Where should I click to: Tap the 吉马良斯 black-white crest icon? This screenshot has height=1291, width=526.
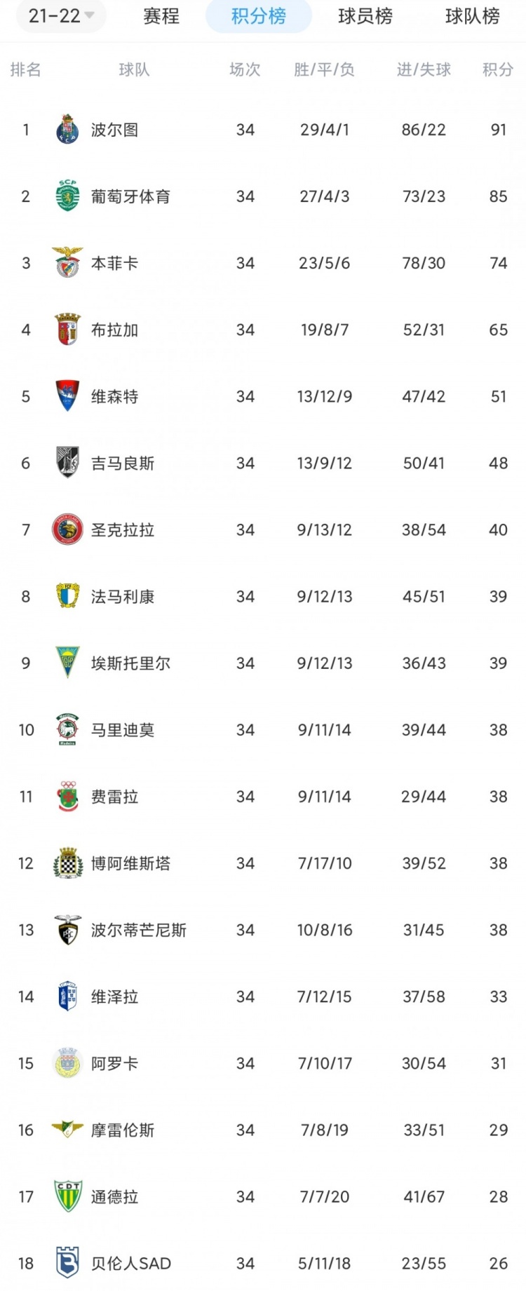67,462
